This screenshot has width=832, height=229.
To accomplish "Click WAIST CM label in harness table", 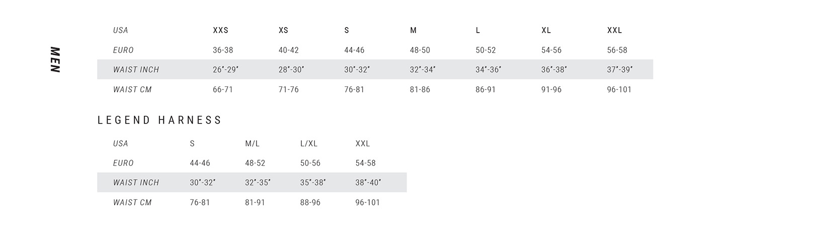I will pyautogui.click(x=132, y=203).
